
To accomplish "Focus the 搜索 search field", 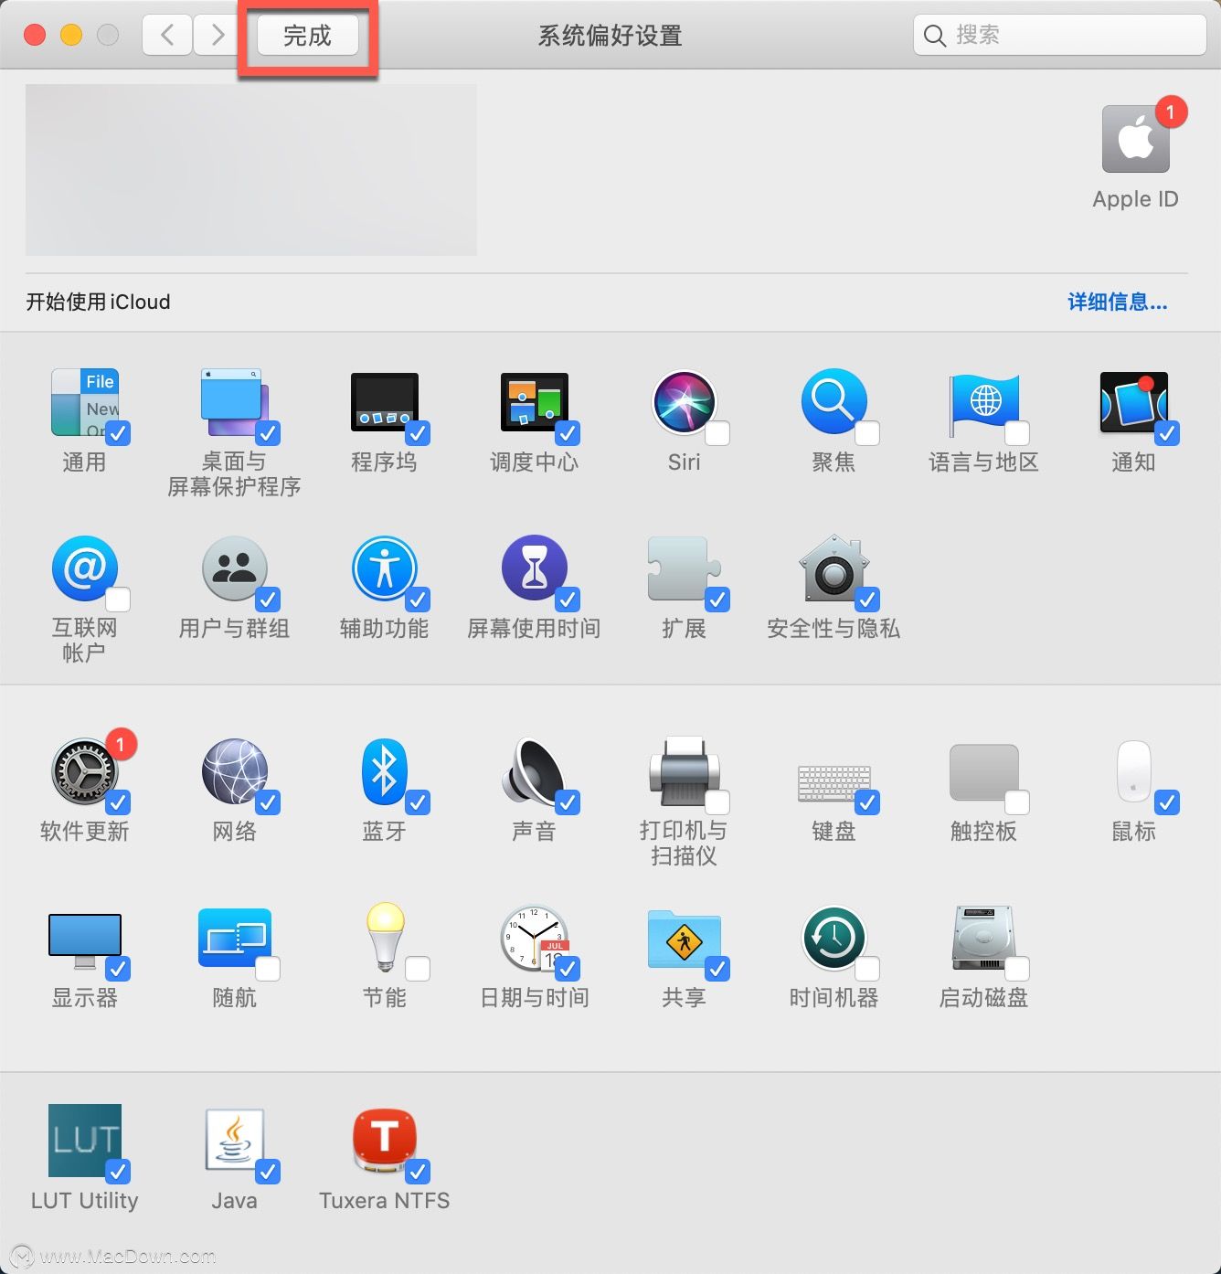I will [1060, 36].
